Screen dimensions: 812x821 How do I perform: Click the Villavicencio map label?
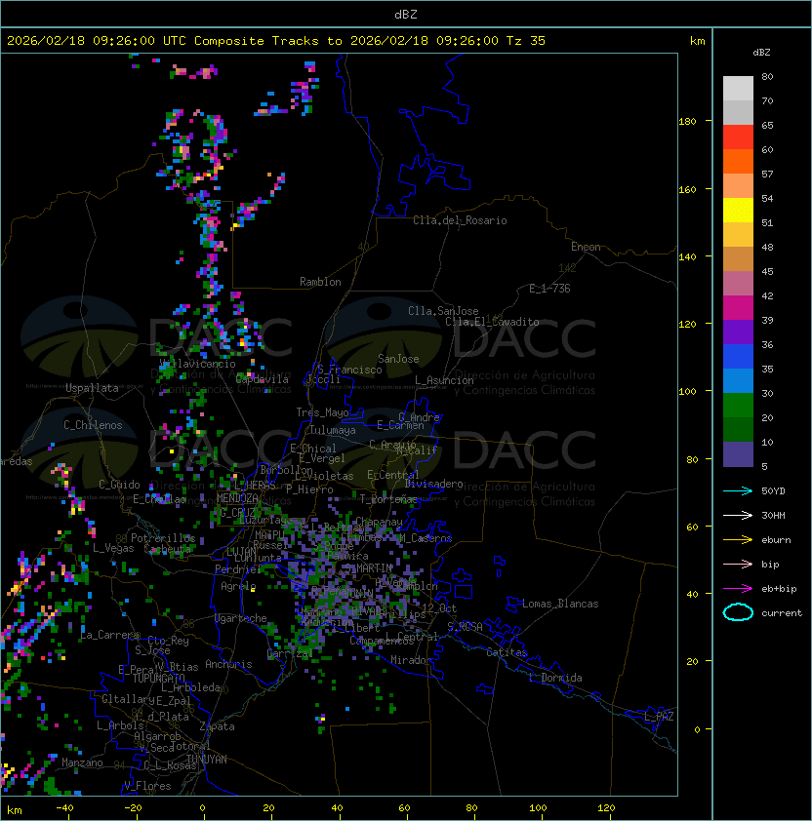pyautogui.click(x=197, y=364)
